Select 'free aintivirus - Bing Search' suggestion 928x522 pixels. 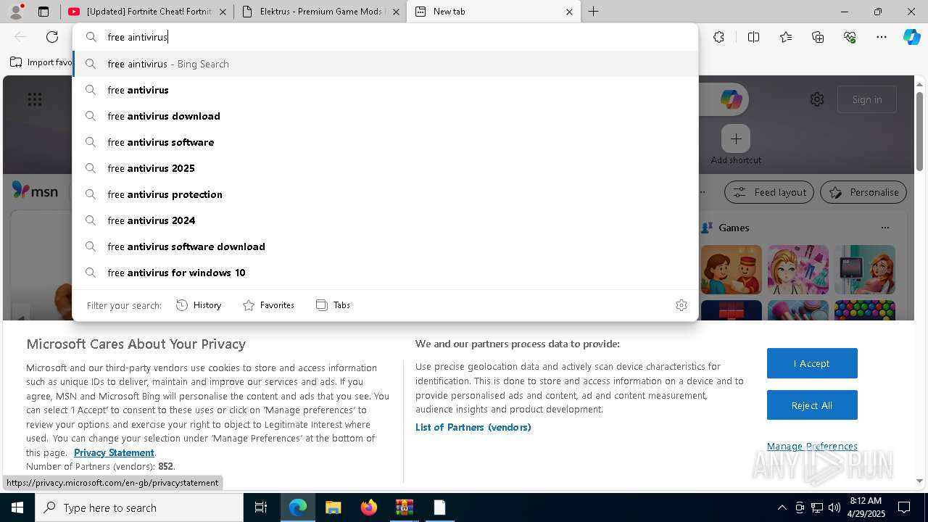coord(385,64)
